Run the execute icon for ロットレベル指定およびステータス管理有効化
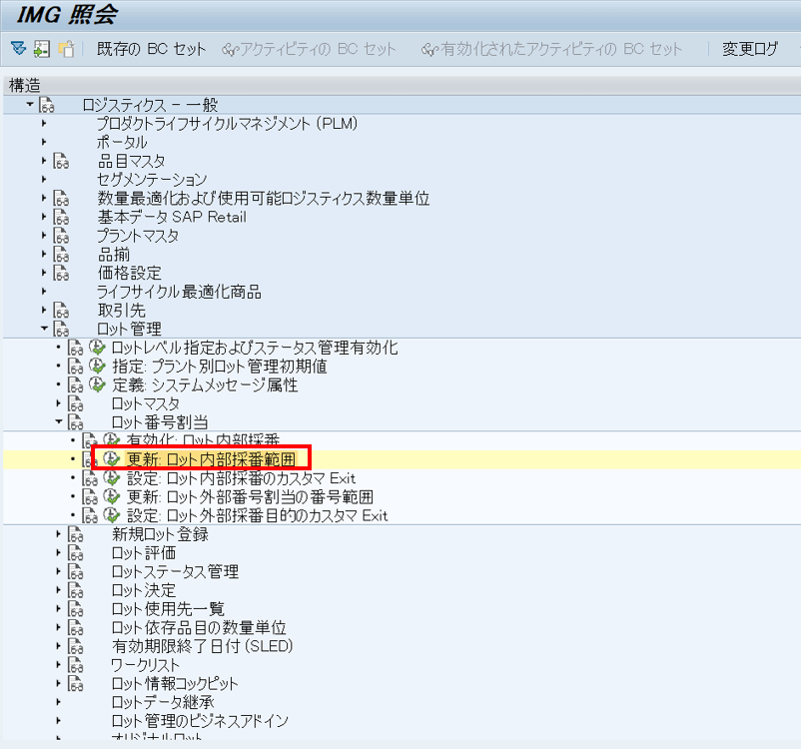Viewport: 801px width, 751px height. tap(97, 348)
